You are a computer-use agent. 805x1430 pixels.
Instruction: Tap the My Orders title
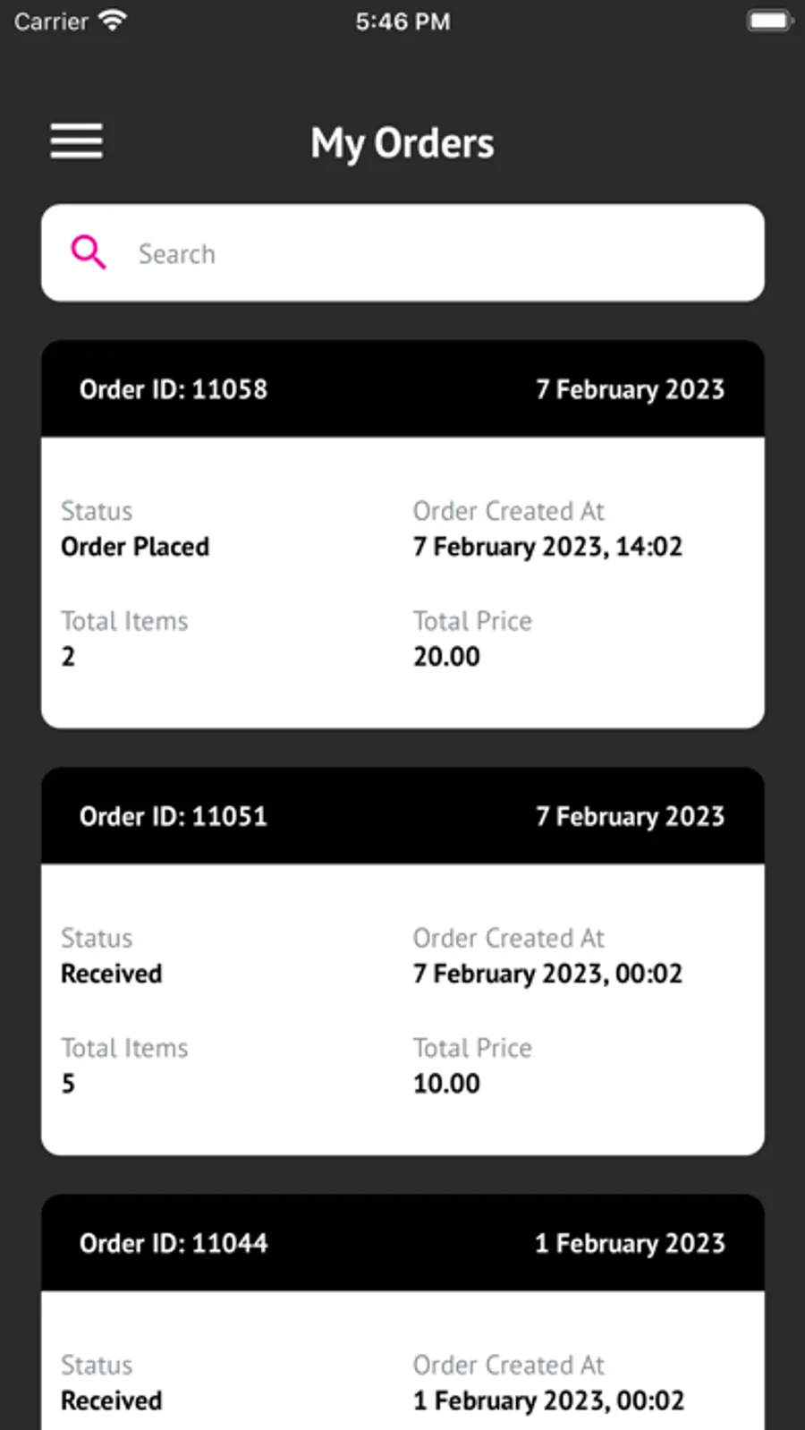(x=402, y=143)
